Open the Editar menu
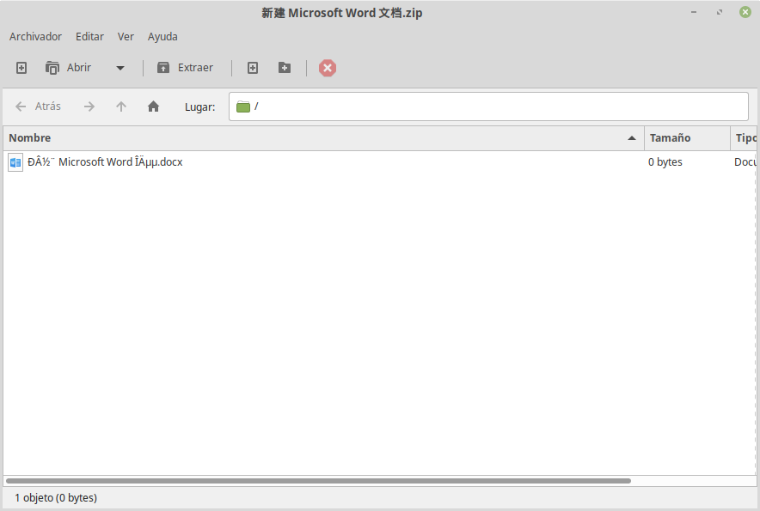The height and width of the screenshot is (511, 760). pyautogui.click(x=89, y=36)
